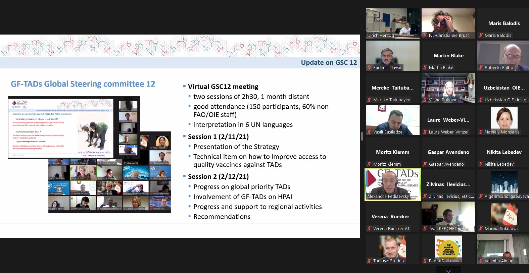The width and height of the screenshot is (529, 273).
Task: Click muted mic icon beside Moritz Klemm
Action: (x=369, y=164)
